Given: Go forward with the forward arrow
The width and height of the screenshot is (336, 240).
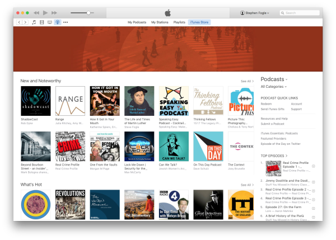Looking at the screenshot, I should point(25,22).
